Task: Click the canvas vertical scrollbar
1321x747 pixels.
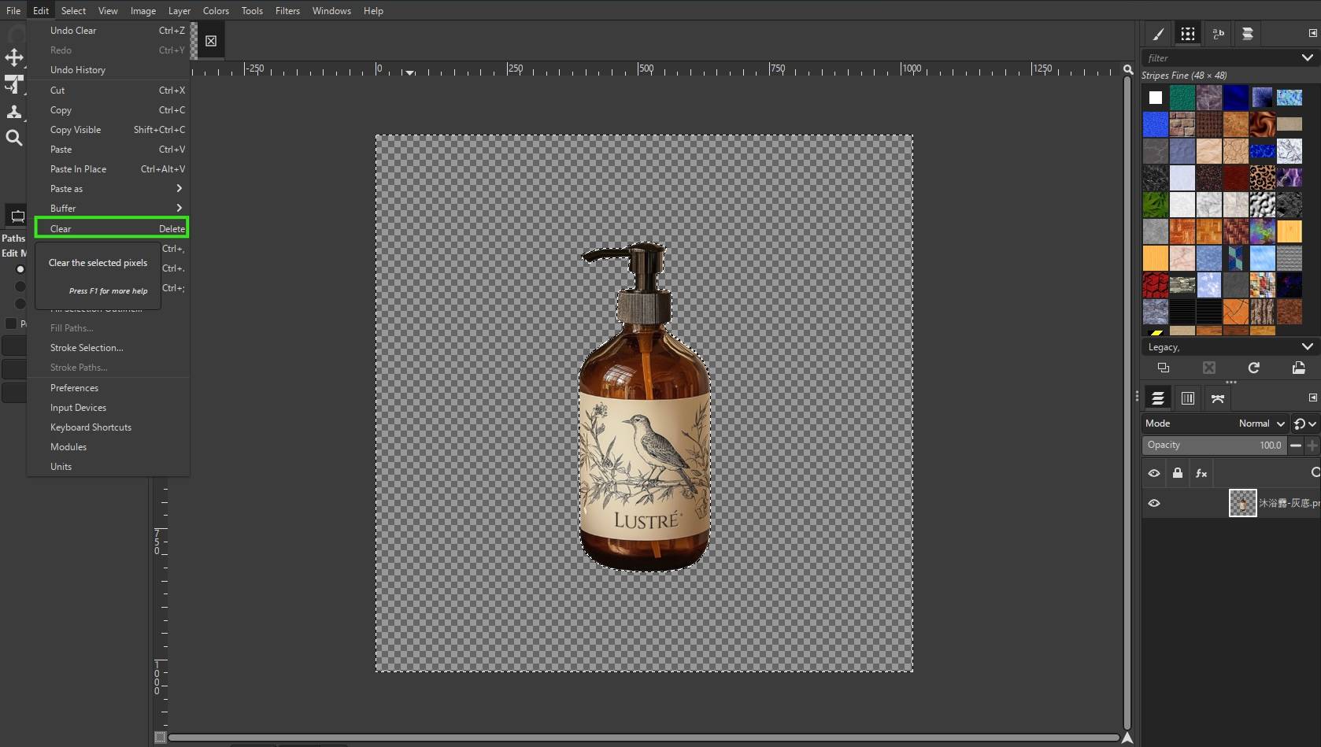Action: tap(1127, 402)
